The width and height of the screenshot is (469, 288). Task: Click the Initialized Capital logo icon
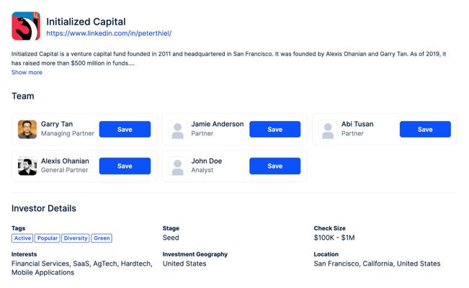click(26, 26)
